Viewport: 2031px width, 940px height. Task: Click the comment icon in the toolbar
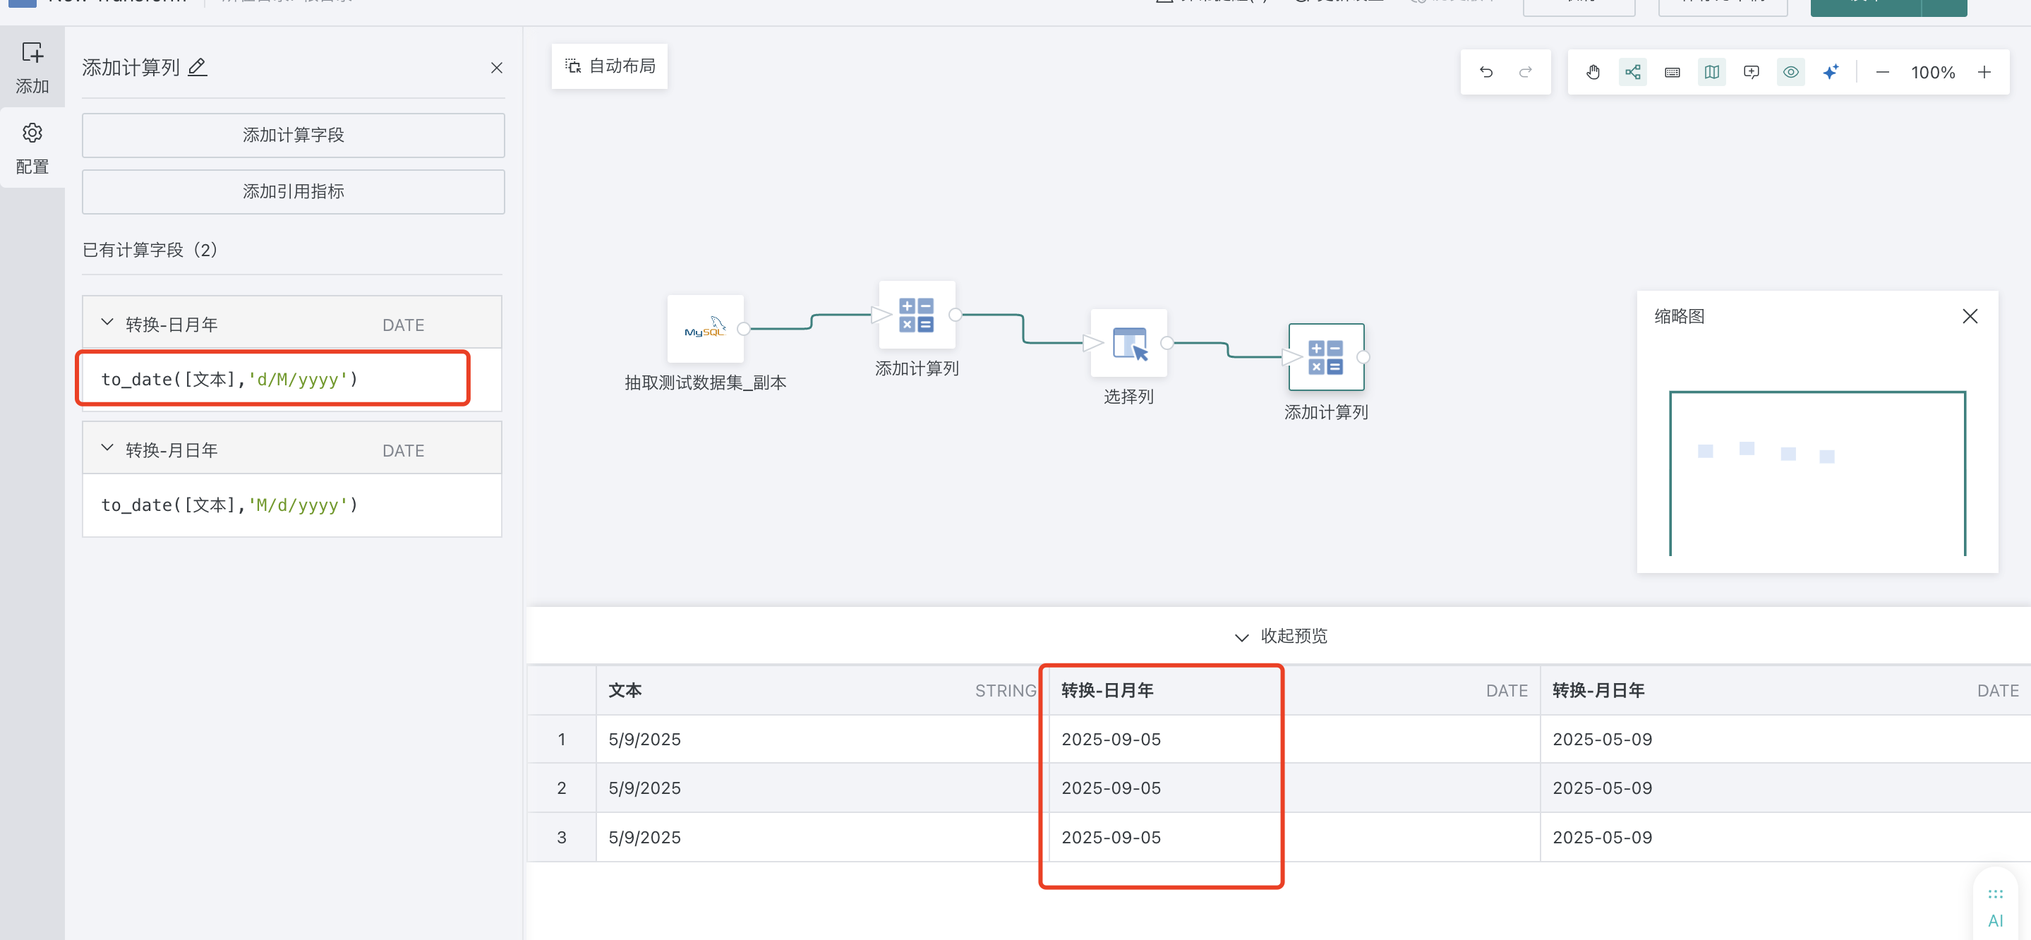(1751, 72)
